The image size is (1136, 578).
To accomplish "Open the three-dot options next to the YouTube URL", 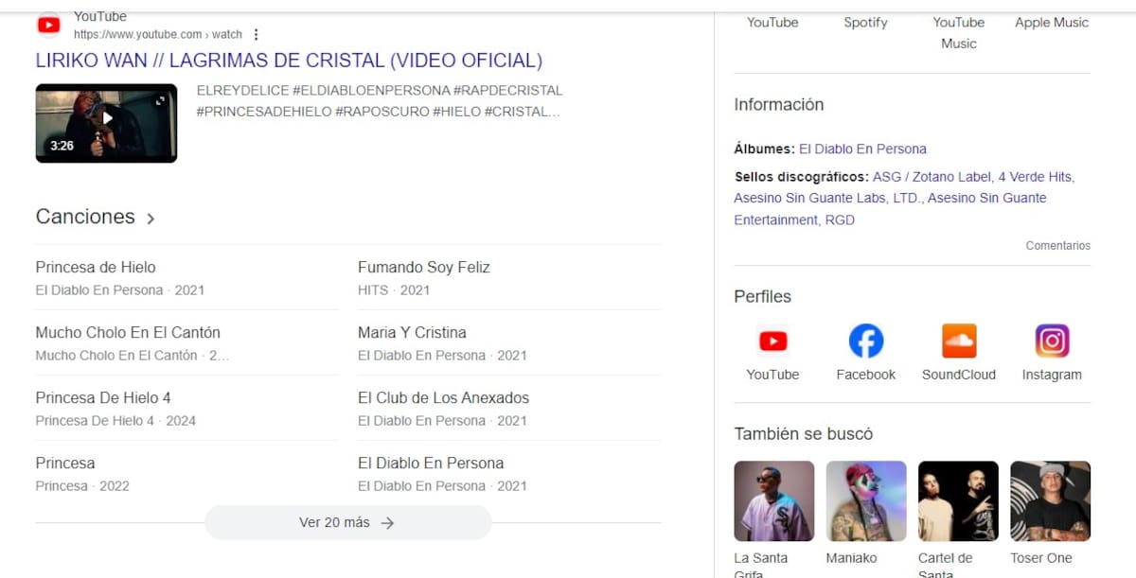I will (256, 33).
